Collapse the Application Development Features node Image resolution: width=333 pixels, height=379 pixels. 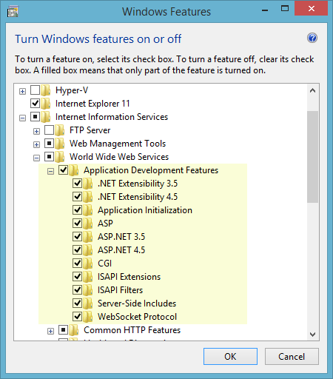[50, 172]
